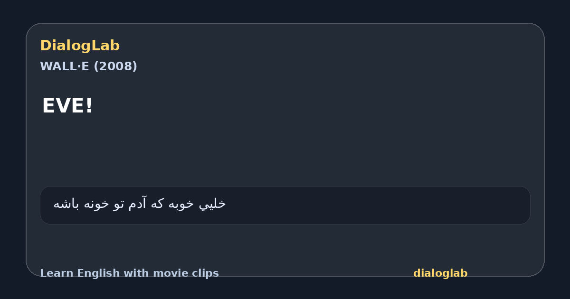Click the exclamation mark after EVE

pyautogui.click(x=89, y=106)
